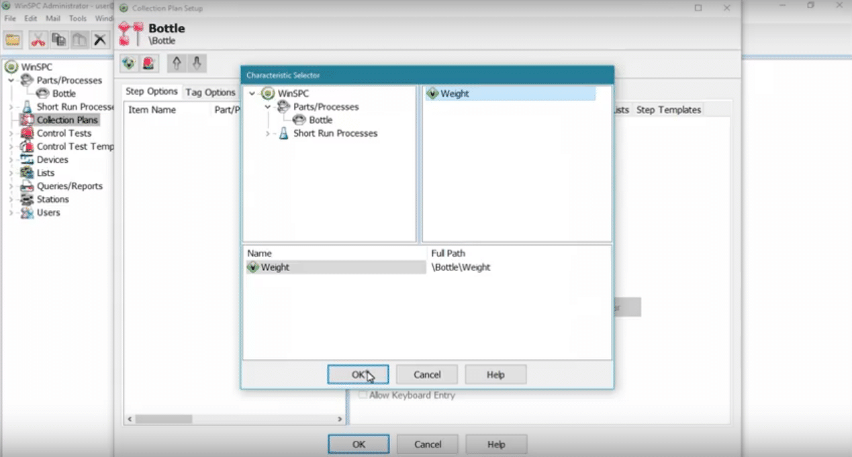Collapse the Parts/Processes tree node
The height and width of the screenshot is (457, 852).
[268, 107]
